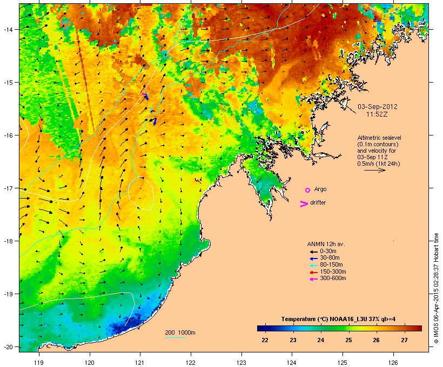The height and width of the screenshot is (367, 443).
Task: Click the longitude axis label 124
Action: pos(292,363)
